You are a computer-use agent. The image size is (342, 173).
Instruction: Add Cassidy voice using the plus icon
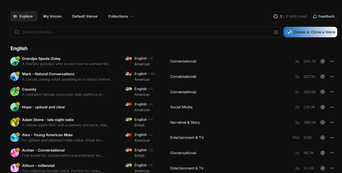(x=323, y=92)
